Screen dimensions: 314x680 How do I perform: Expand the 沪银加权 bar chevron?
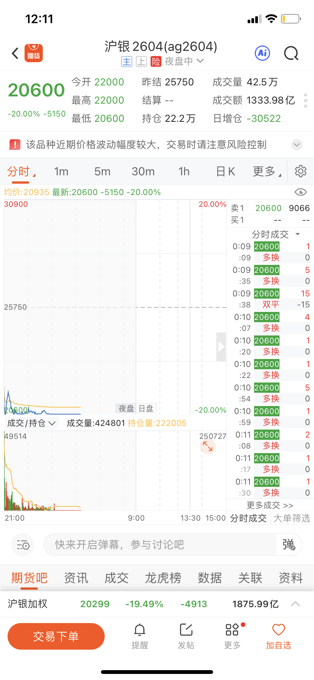click(295, 604)
